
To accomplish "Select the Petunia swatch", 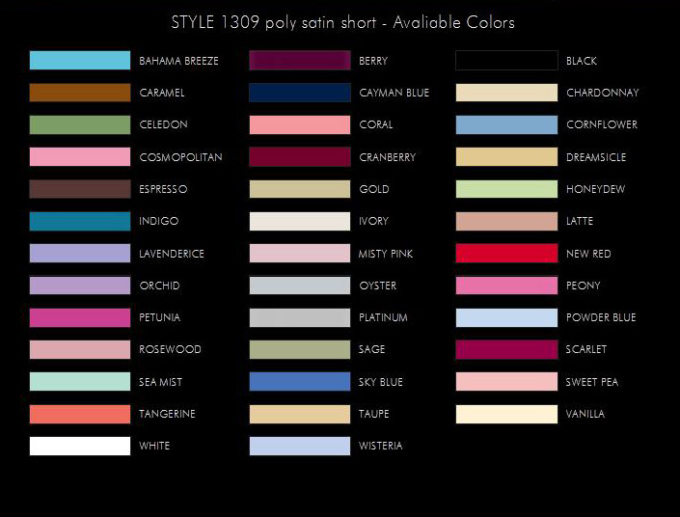I will click(x=80, y=317).
